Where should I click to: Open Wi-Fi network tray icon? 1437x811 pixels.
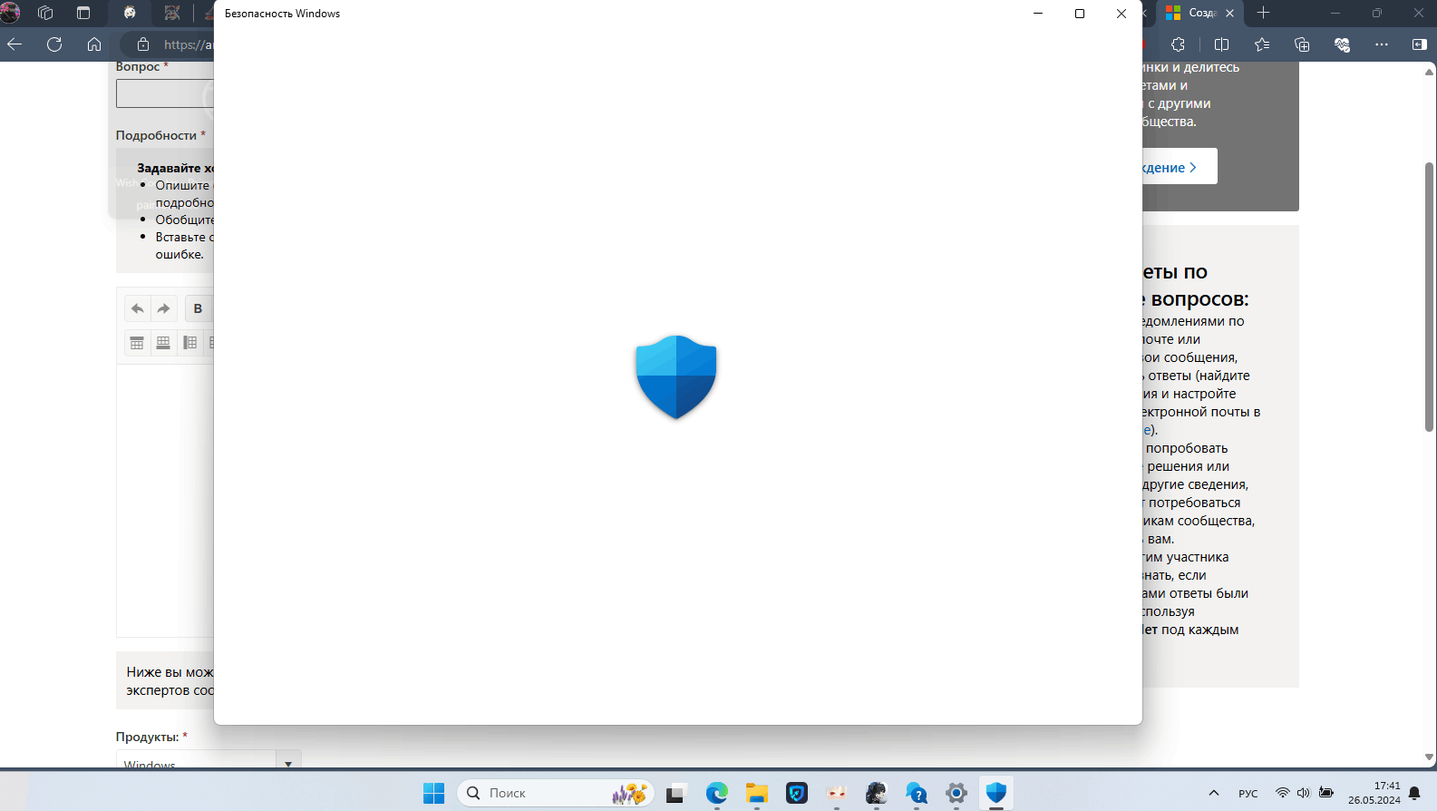click(1282, 793)
